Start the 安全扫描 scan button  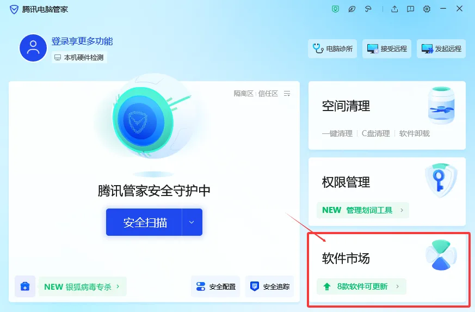click(x=144, y=222)
